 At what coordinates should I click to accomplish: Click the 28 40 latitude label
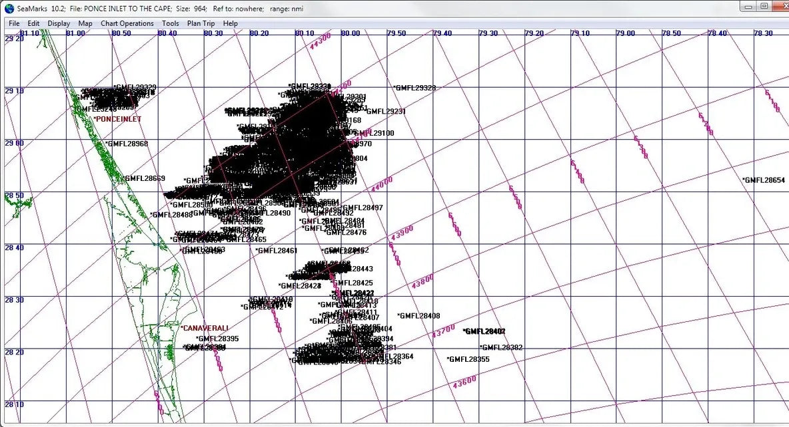click(x=14, y=247)
